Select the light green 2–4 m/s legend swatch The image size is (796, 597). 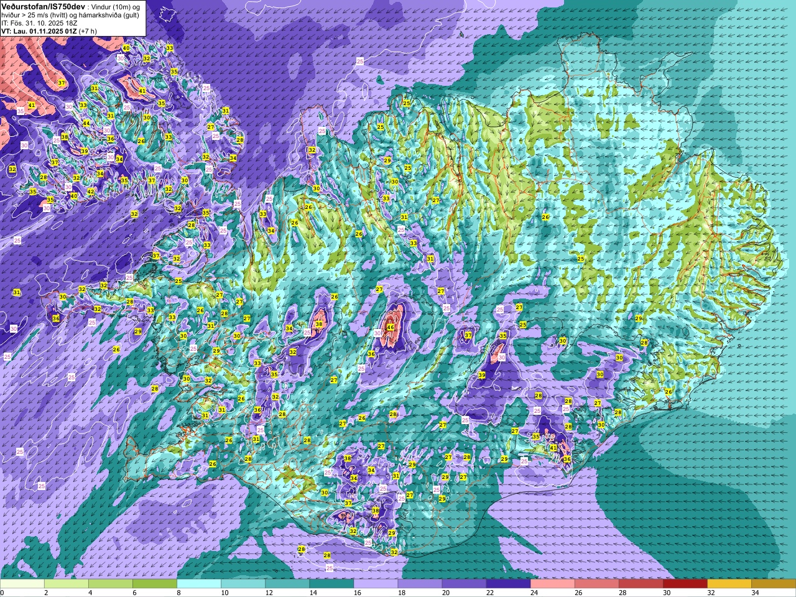click(x=67, y=584)
